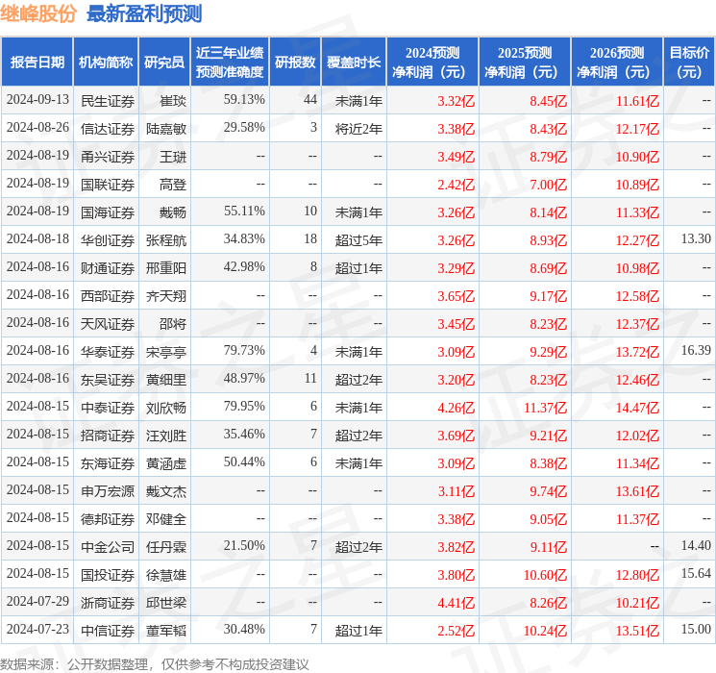The width and height of the screenshot is (716, 673).
Task: Click the 目标价(元) column header
Action: [689, 62]
